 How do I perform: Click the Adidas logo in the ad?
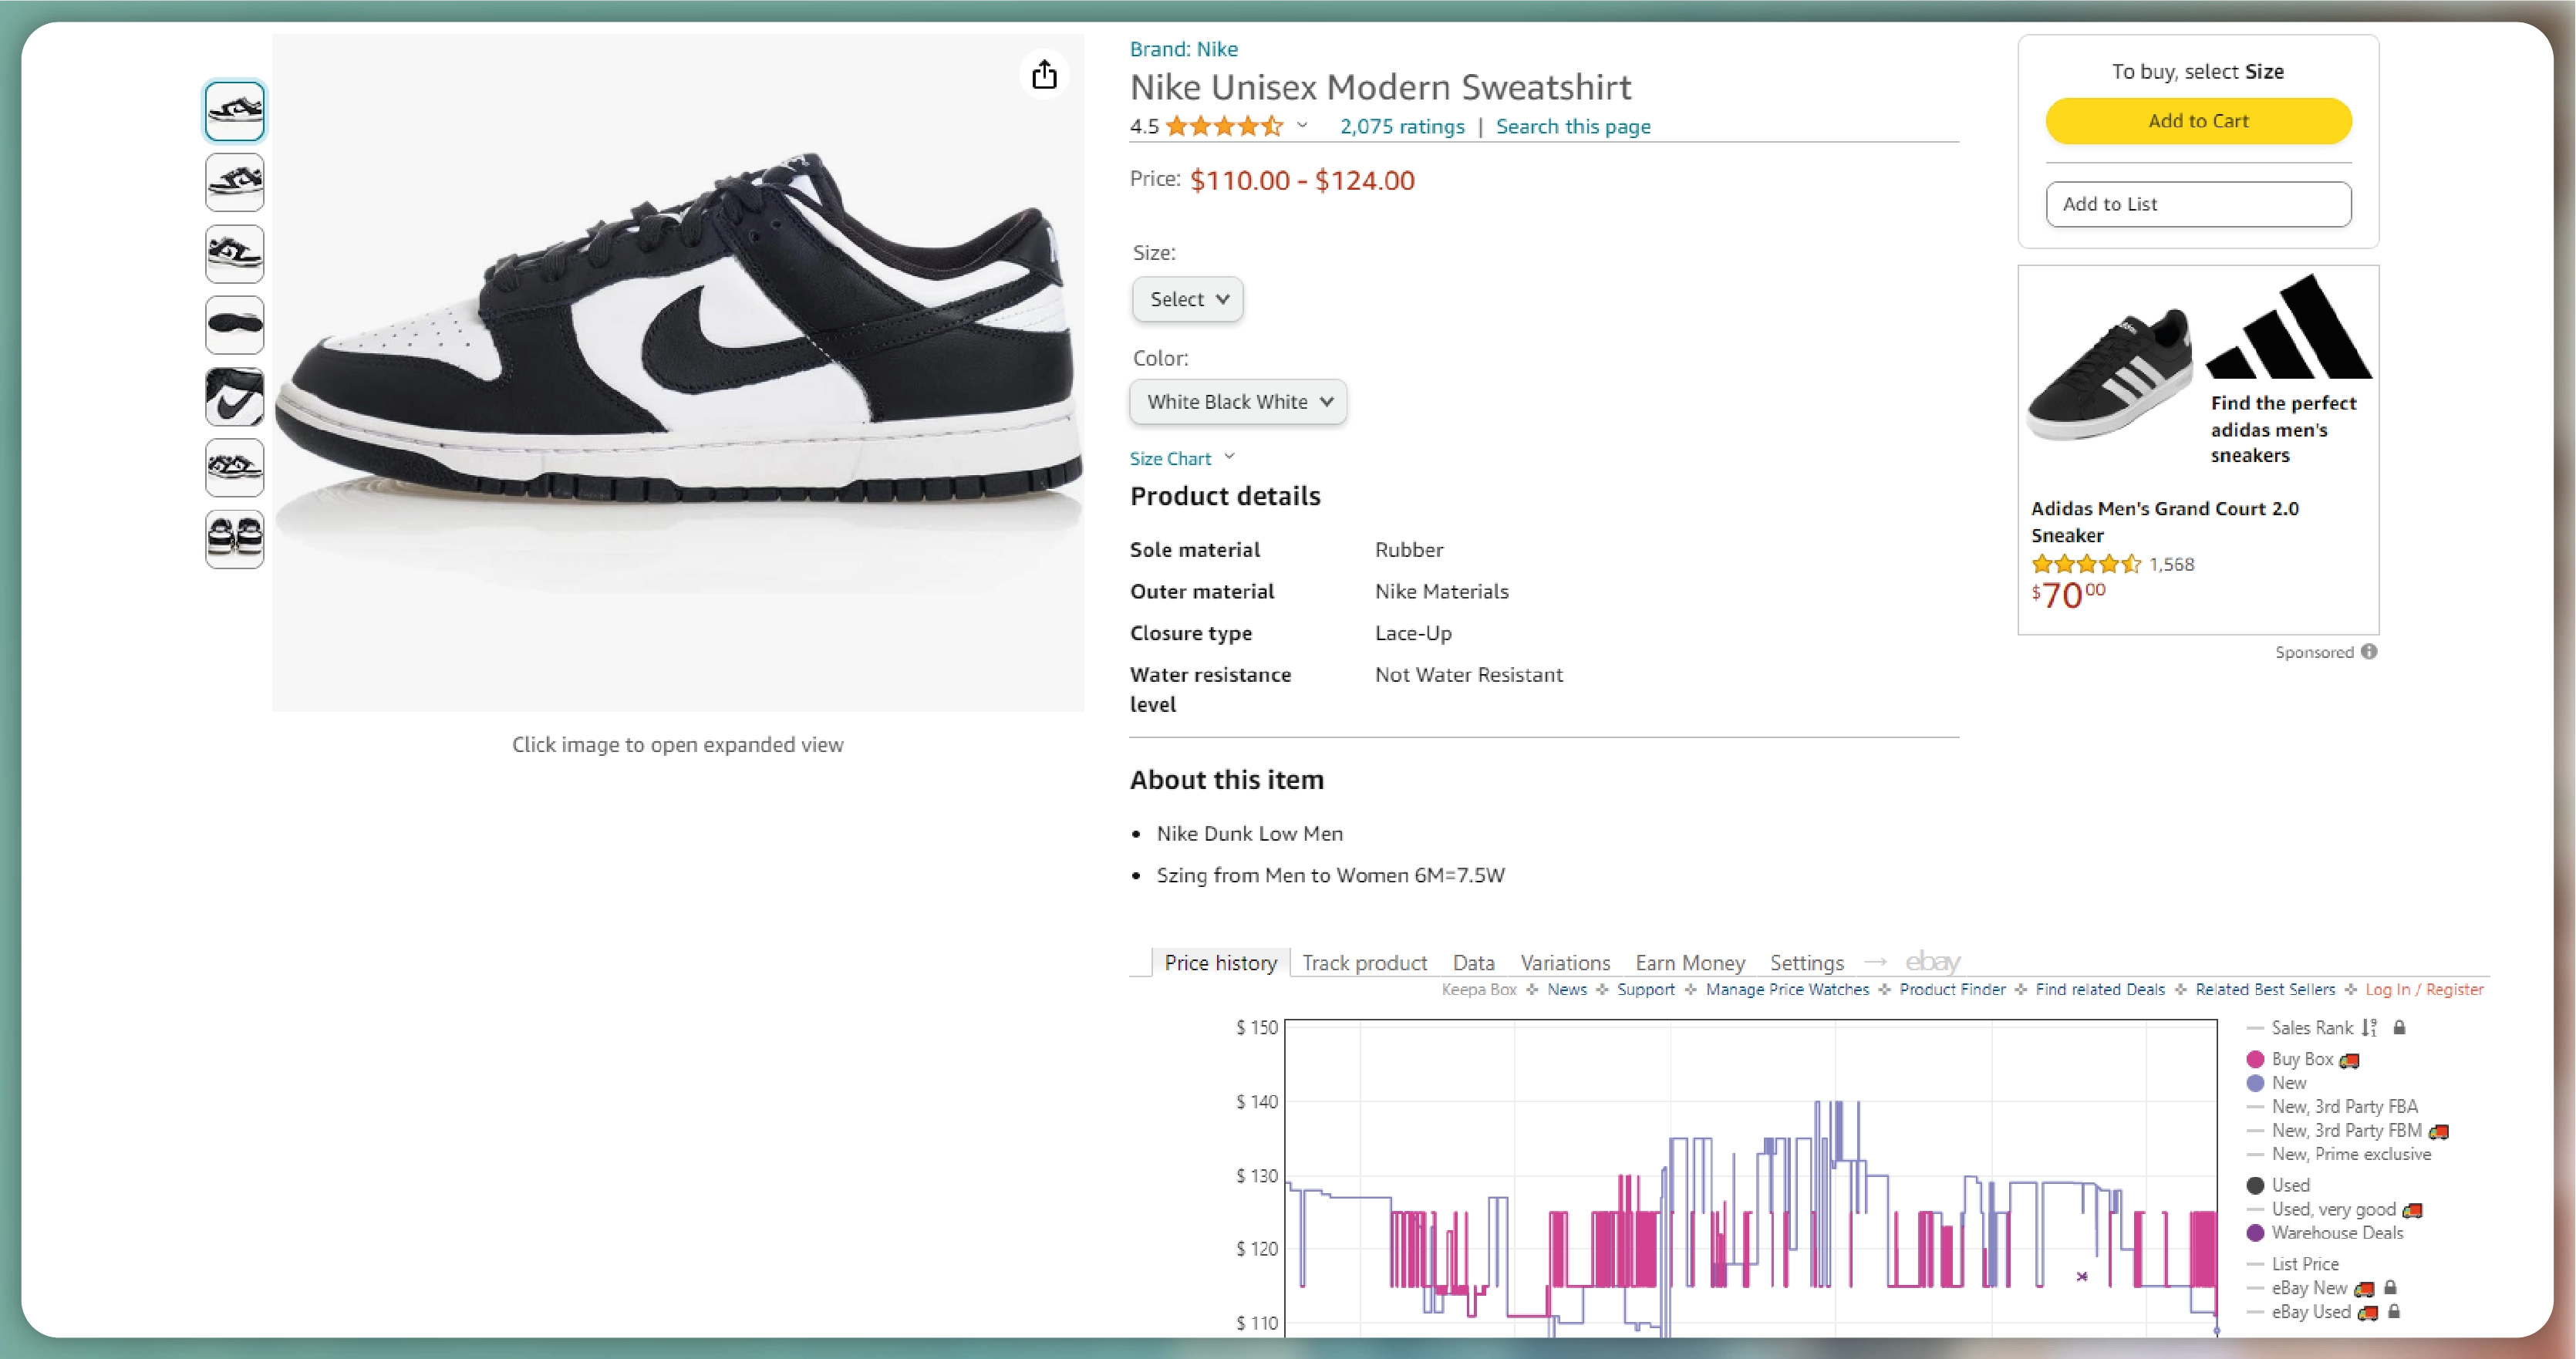[x=2290, y=327]
